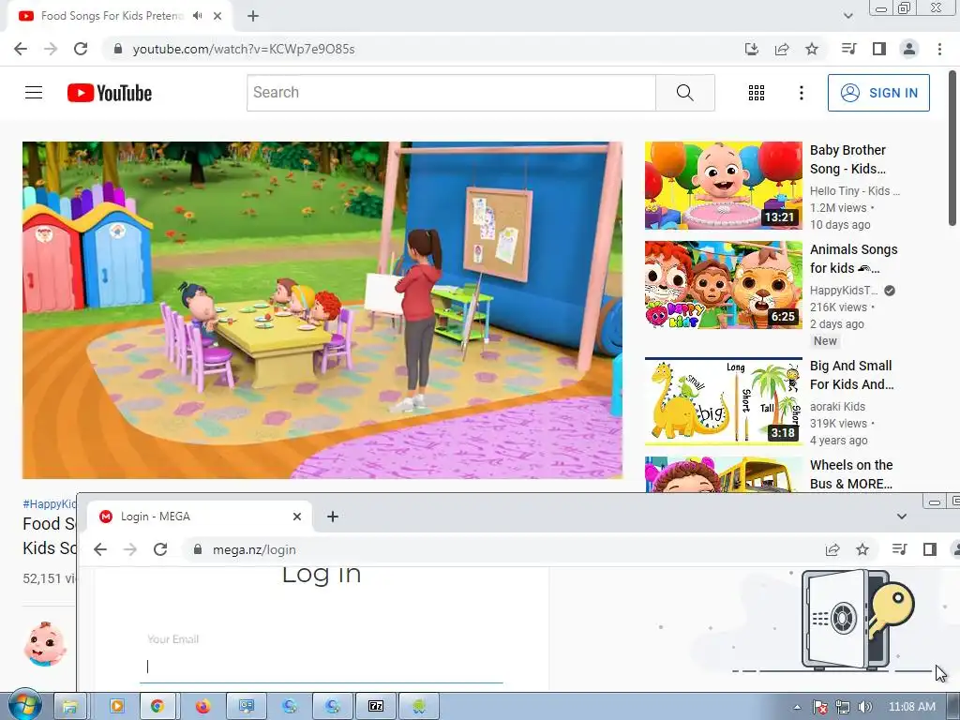Reload the YouTube page

pos(81,49)
